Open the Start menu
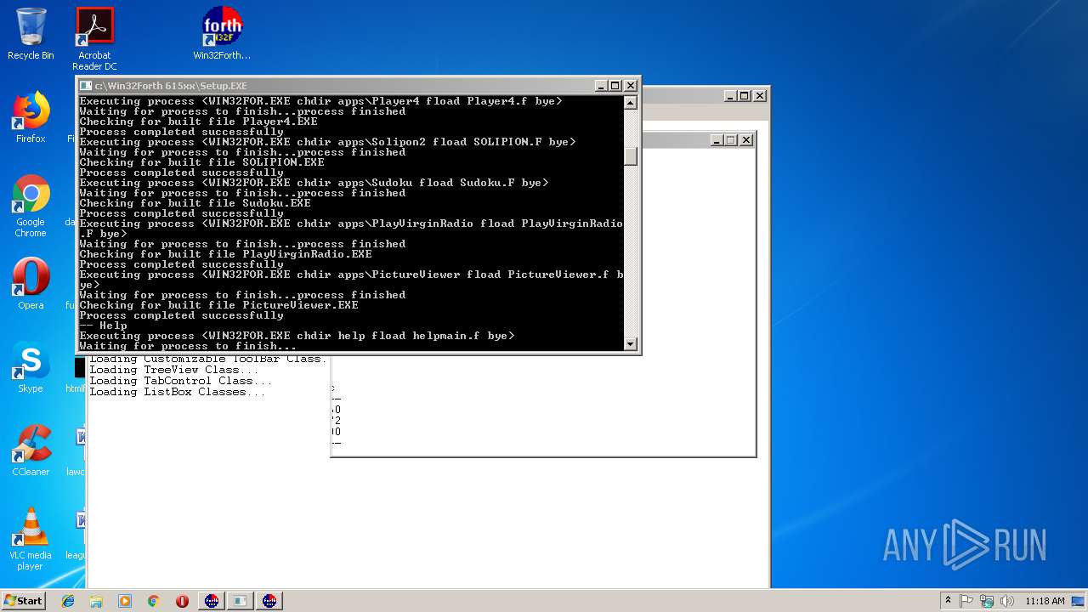Screen dimensions: 1088x612 point(23,601)
